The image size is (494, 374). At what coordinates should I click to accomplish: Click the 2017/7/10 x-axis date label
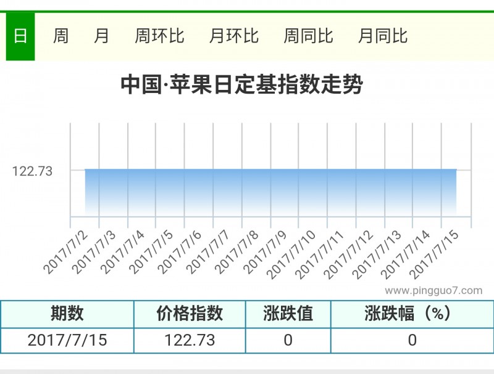coord(291,255)
